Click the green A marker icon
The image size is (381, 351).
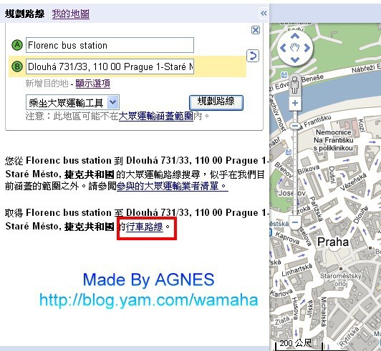click(17, 45)
